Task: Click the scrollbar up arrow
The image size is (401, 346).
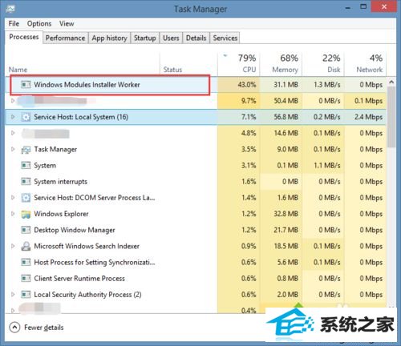Action: [391, 82]
